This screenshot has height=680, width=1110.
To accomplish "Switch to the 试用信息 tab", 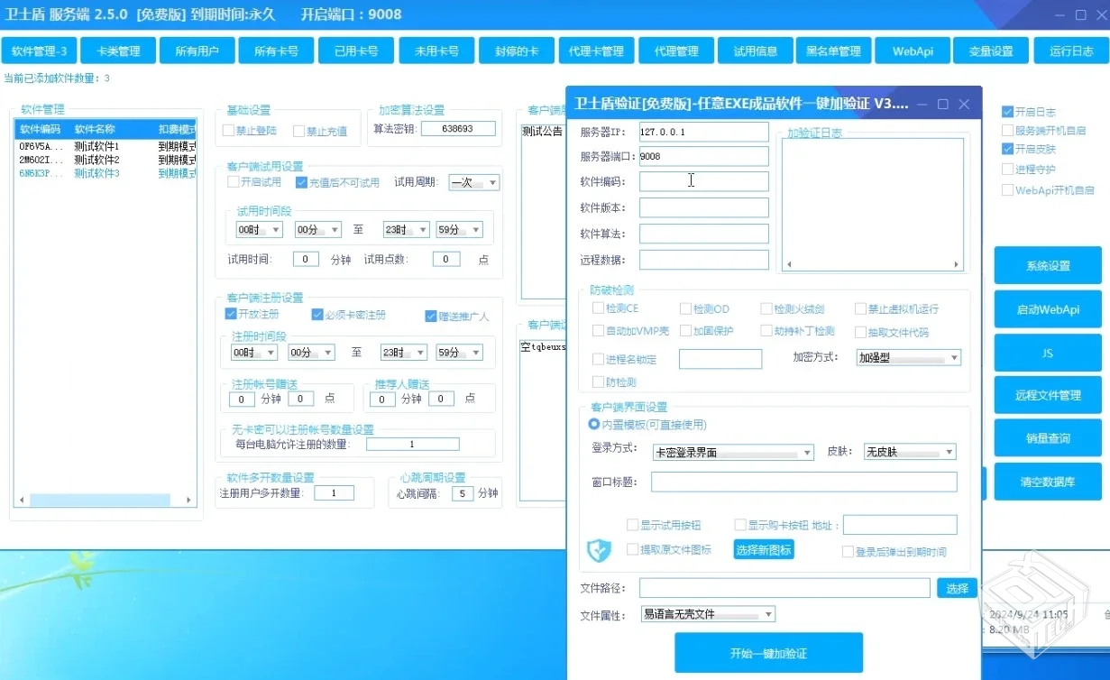I will coord(755,51).
